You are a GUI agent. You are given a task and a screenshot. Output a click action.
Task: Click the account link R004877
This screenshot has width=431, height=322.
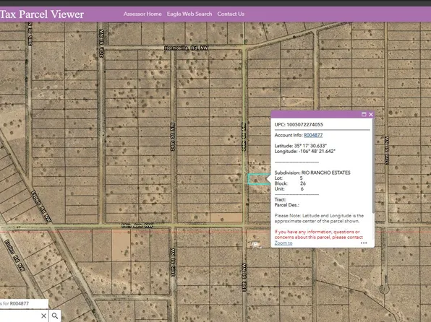313,135
